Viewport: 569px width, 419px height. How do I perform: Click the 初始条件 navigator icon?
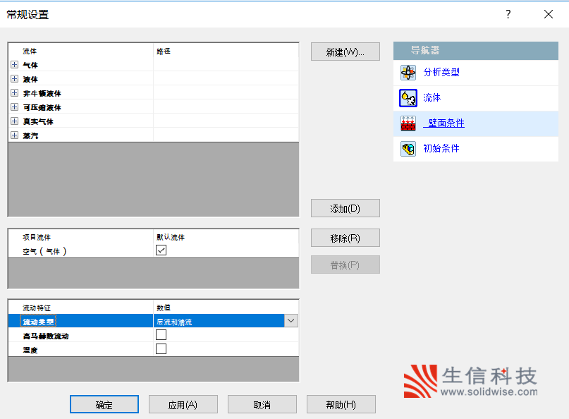click(x=408, y=149)
